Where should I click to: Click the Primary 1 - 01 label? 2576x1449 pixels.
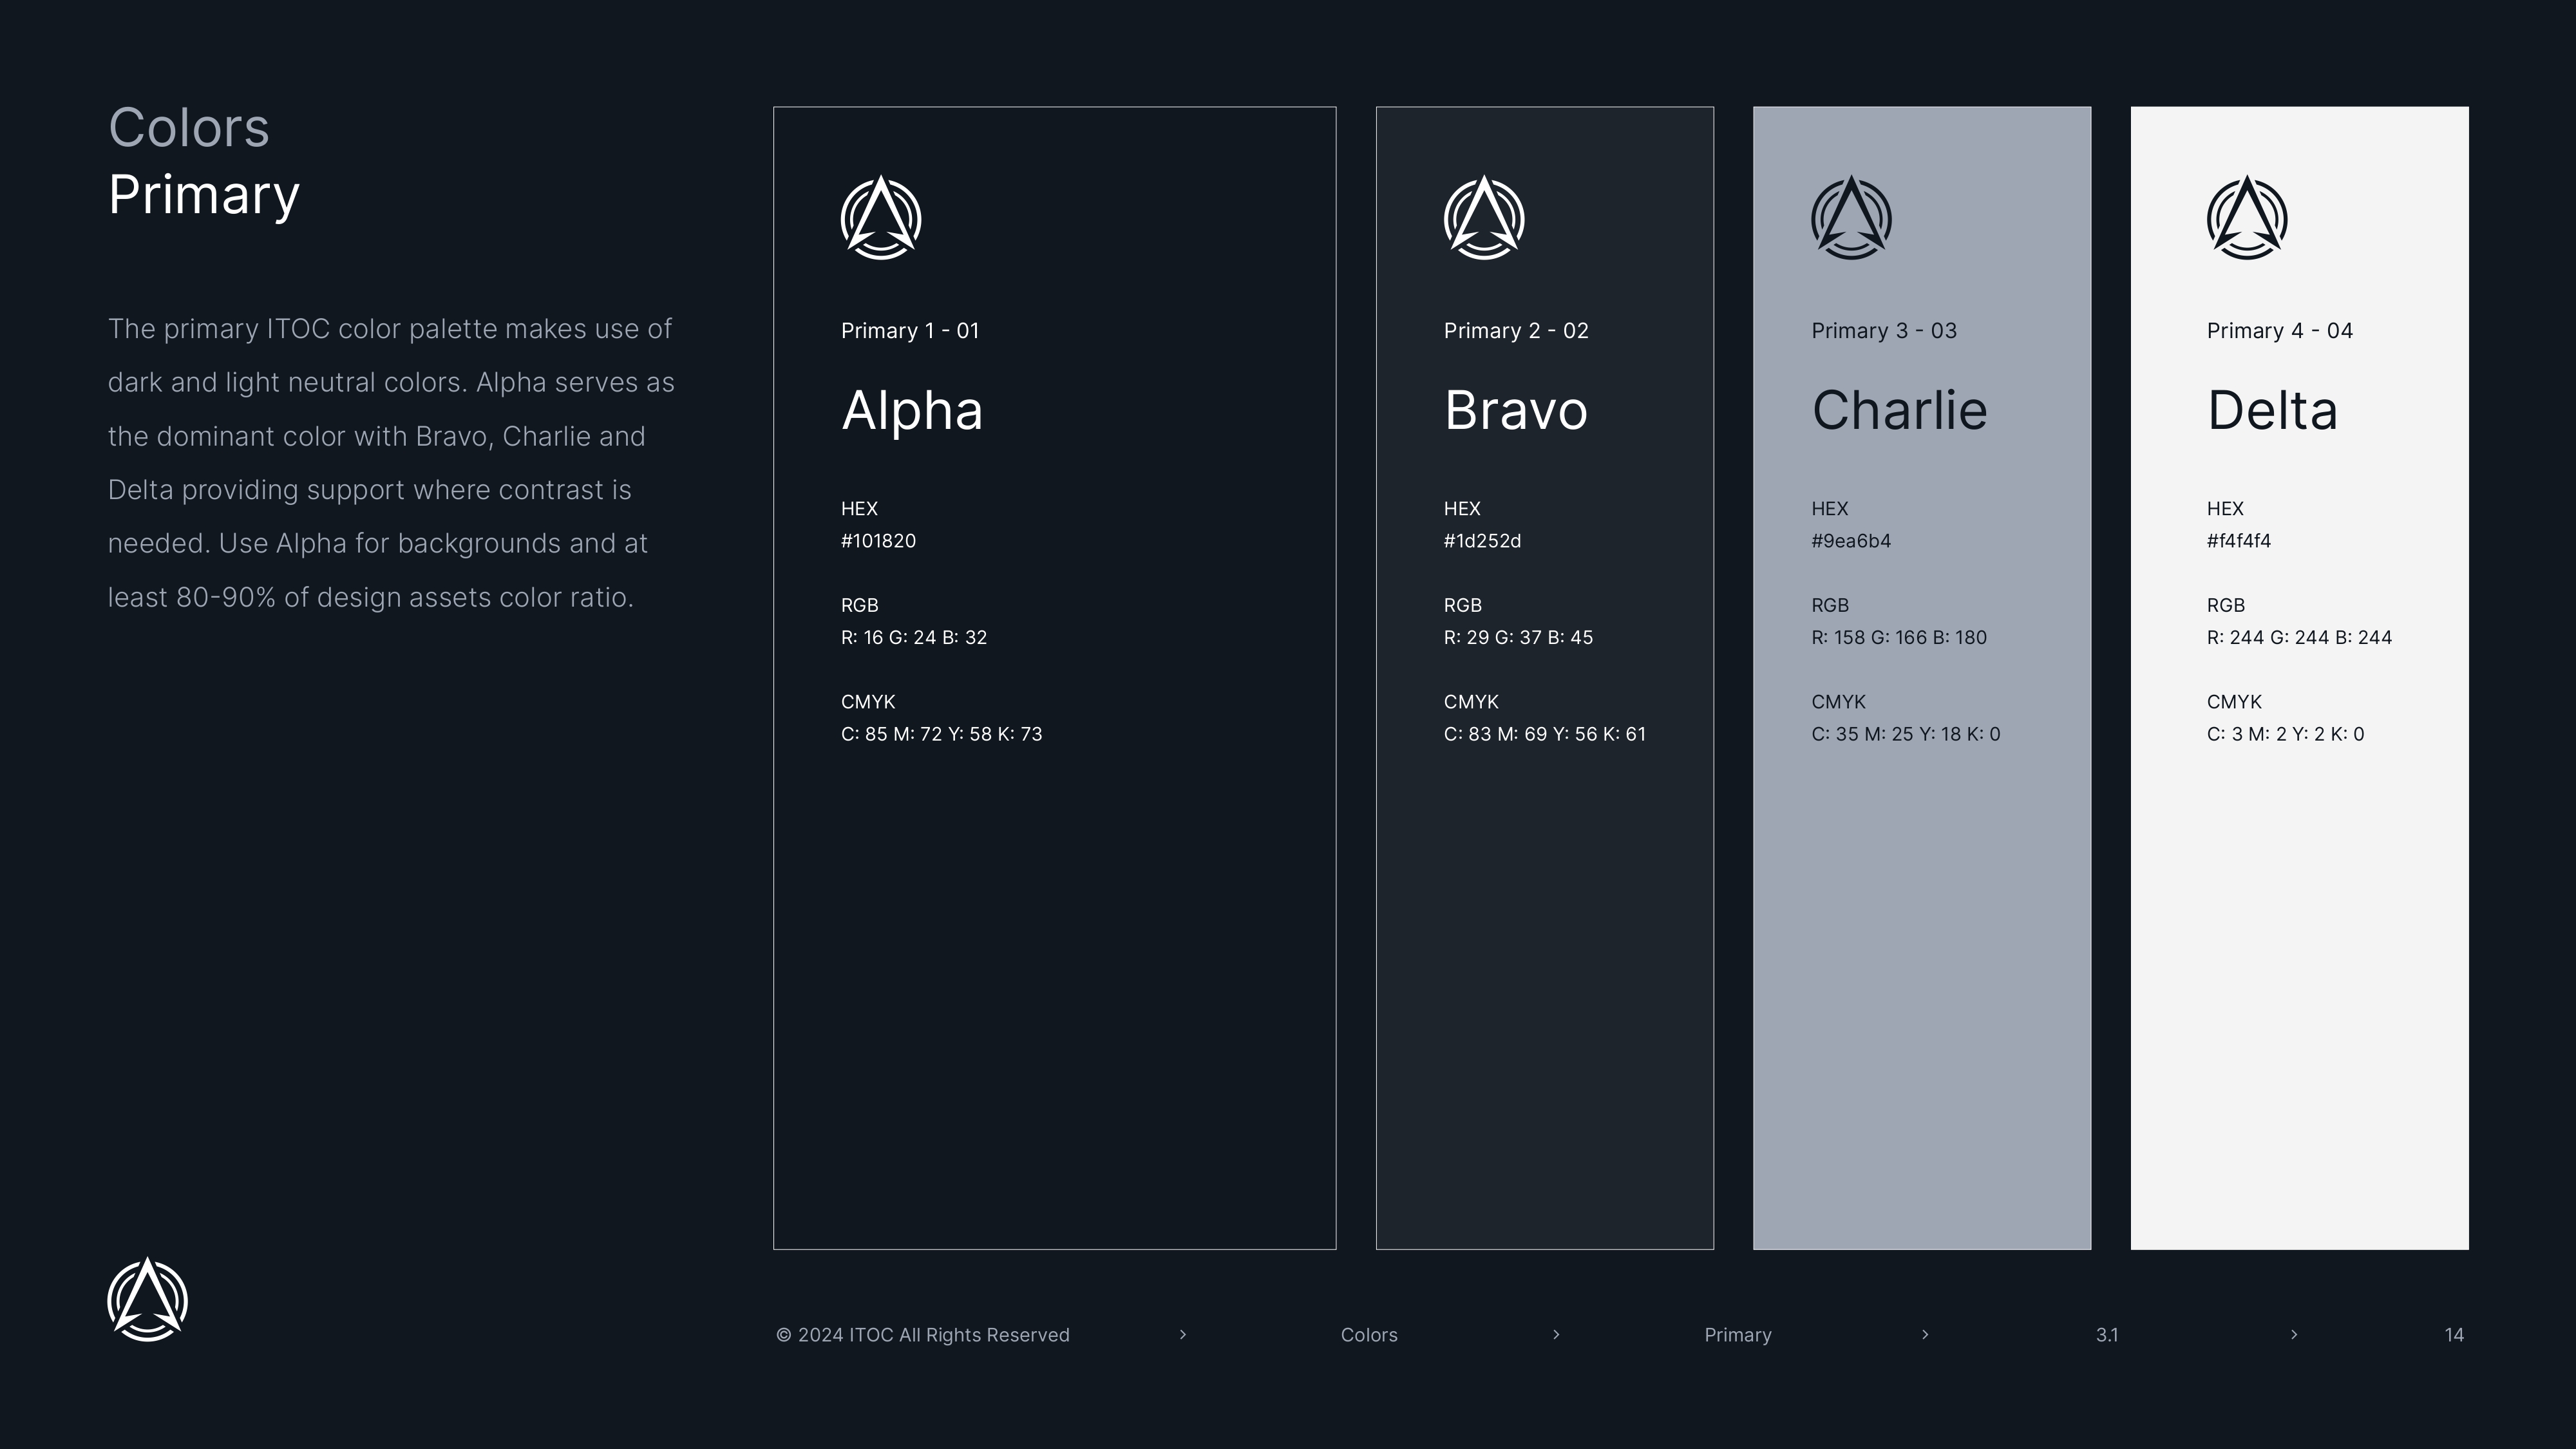pos(910,331)
